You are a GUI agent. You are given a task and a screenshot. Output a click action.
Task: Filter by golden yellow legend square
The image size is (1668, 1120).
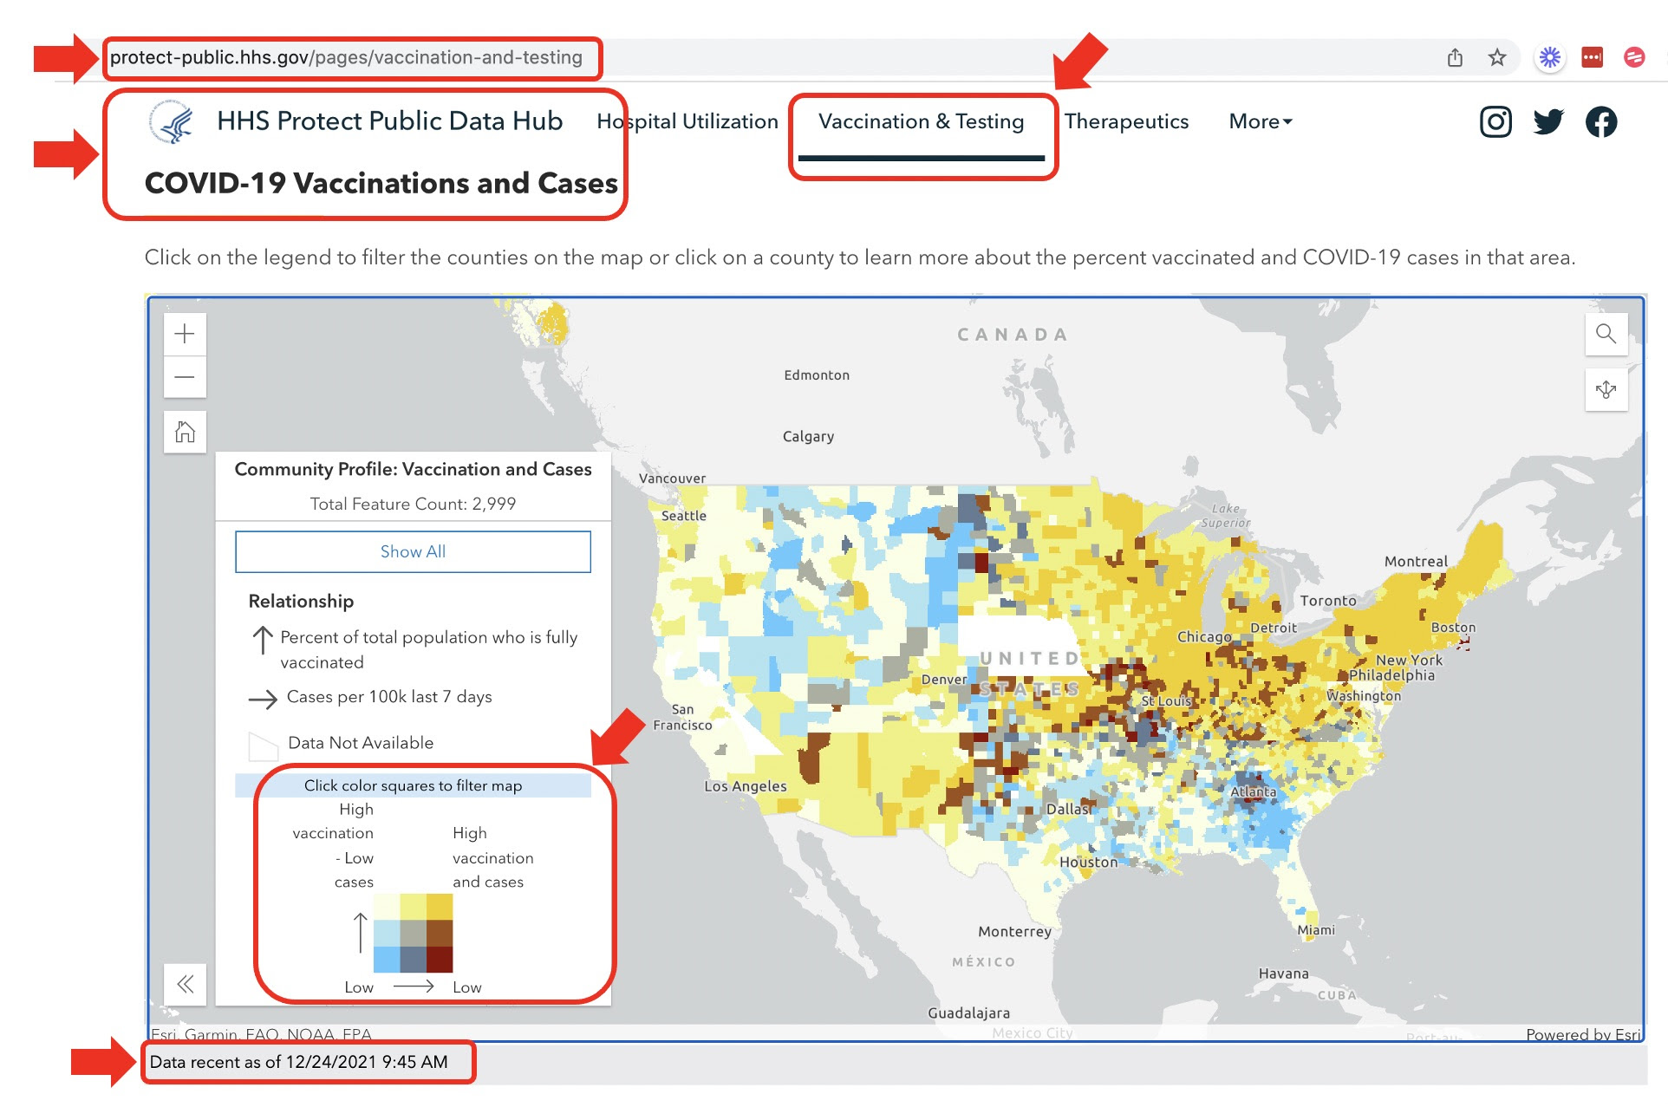(440, 906)
